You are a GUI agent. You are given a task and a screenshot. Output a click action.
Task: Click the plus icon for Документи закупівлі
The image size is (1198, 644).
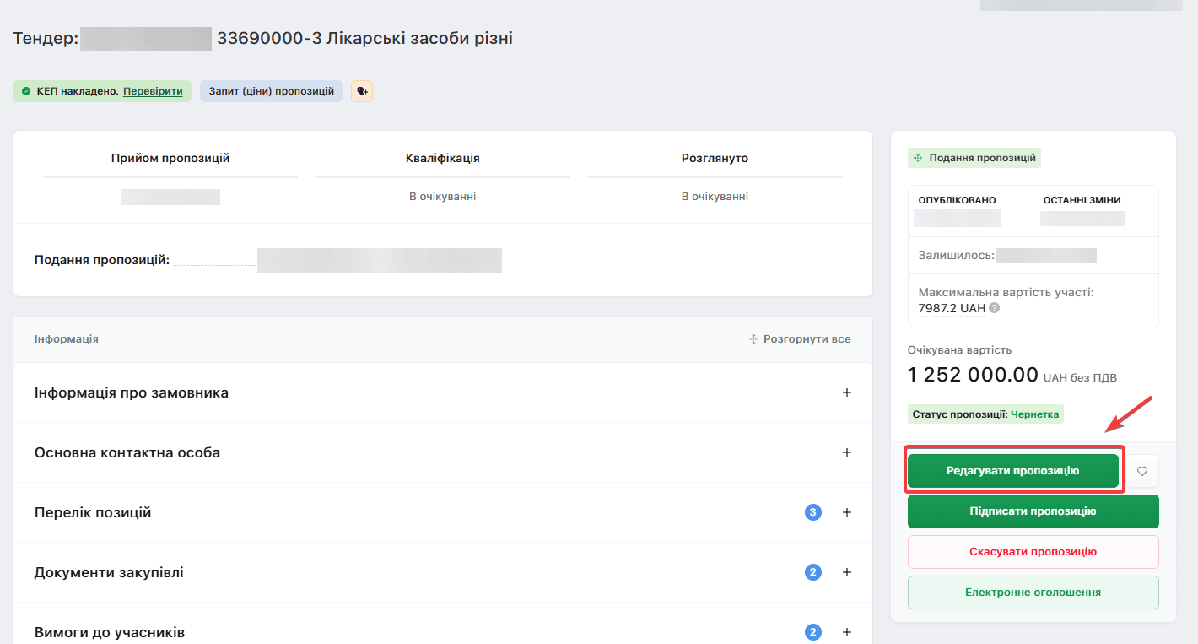pos(847,572)
